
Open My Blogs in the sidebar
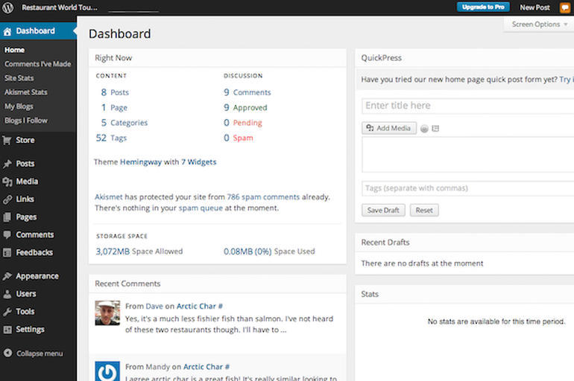[19, 106]
